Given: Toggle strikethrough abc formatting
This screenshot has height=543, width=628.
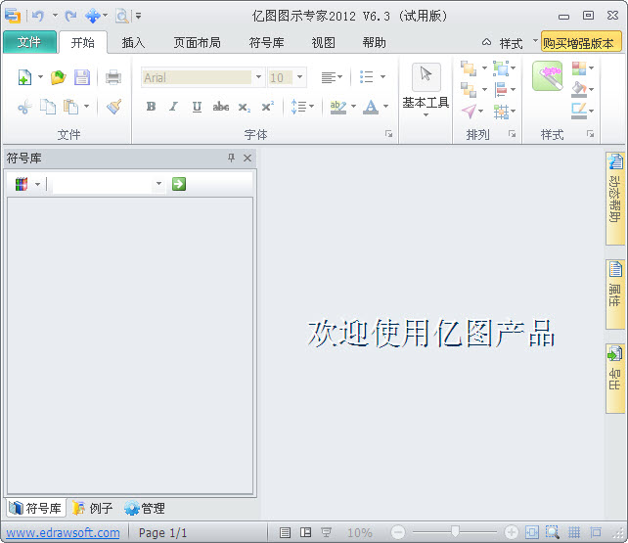Looking at the screenshot, I should click(x=221, y=107).
